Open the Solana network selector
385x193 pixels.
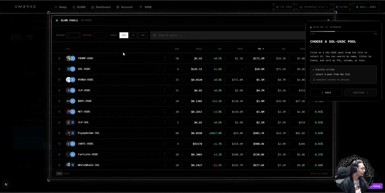[342, 7]
